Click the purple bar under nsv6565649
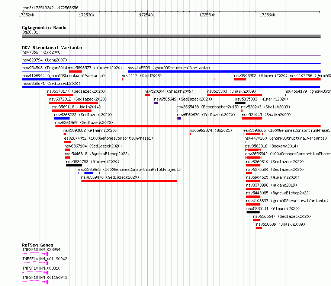Viewport: 331px width, 286px height. click(156, 103)
